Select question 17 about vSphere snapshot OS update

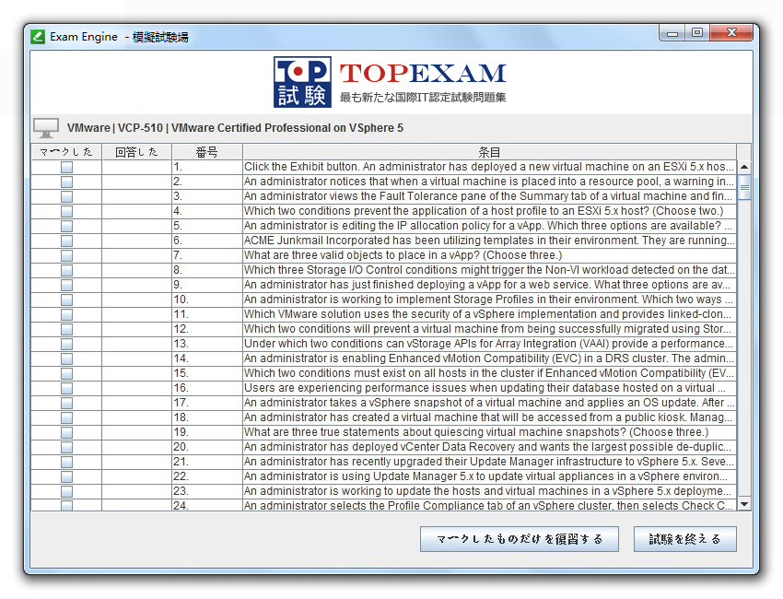click(489, 403)
